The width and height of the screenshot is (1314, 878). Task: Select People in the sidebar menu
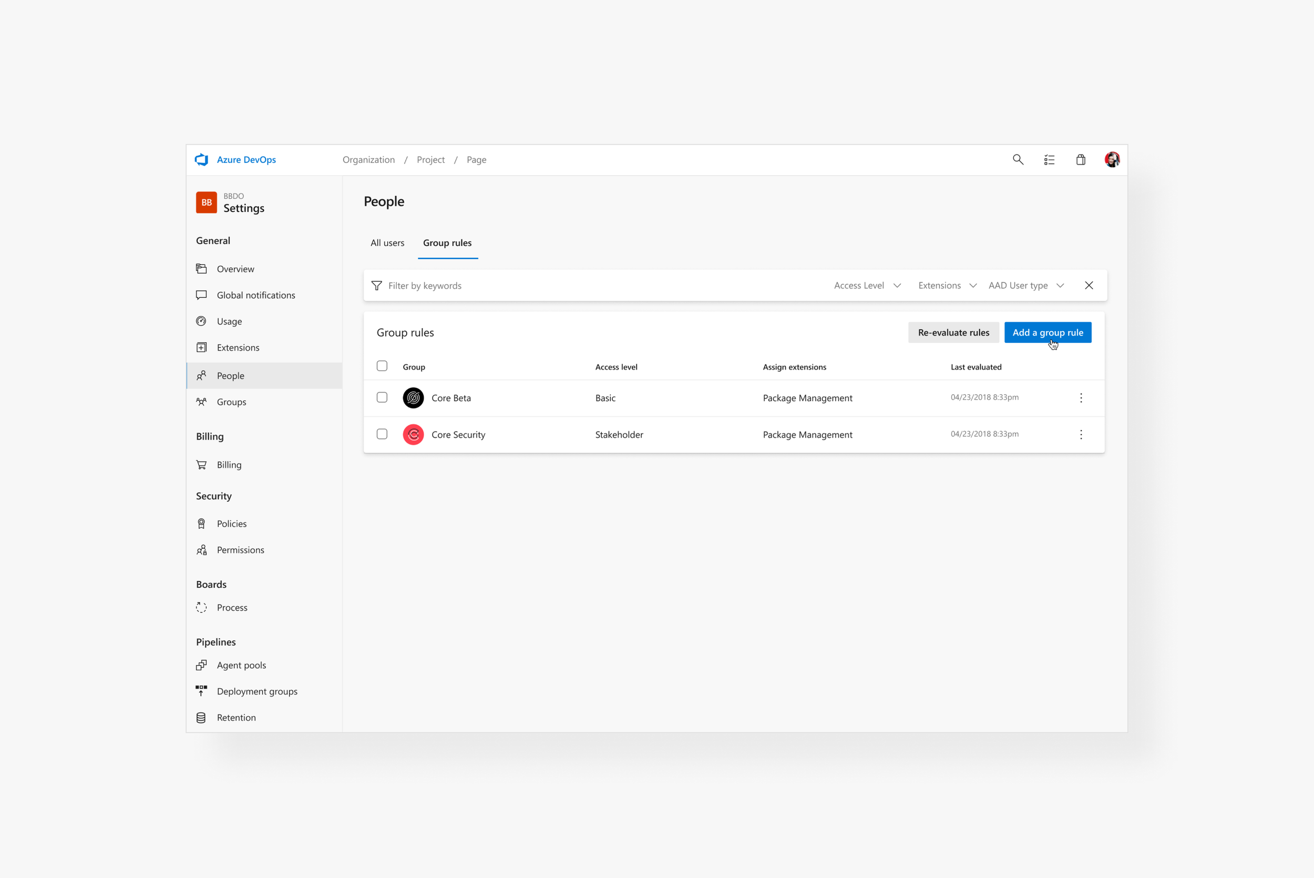click(264, 376)
